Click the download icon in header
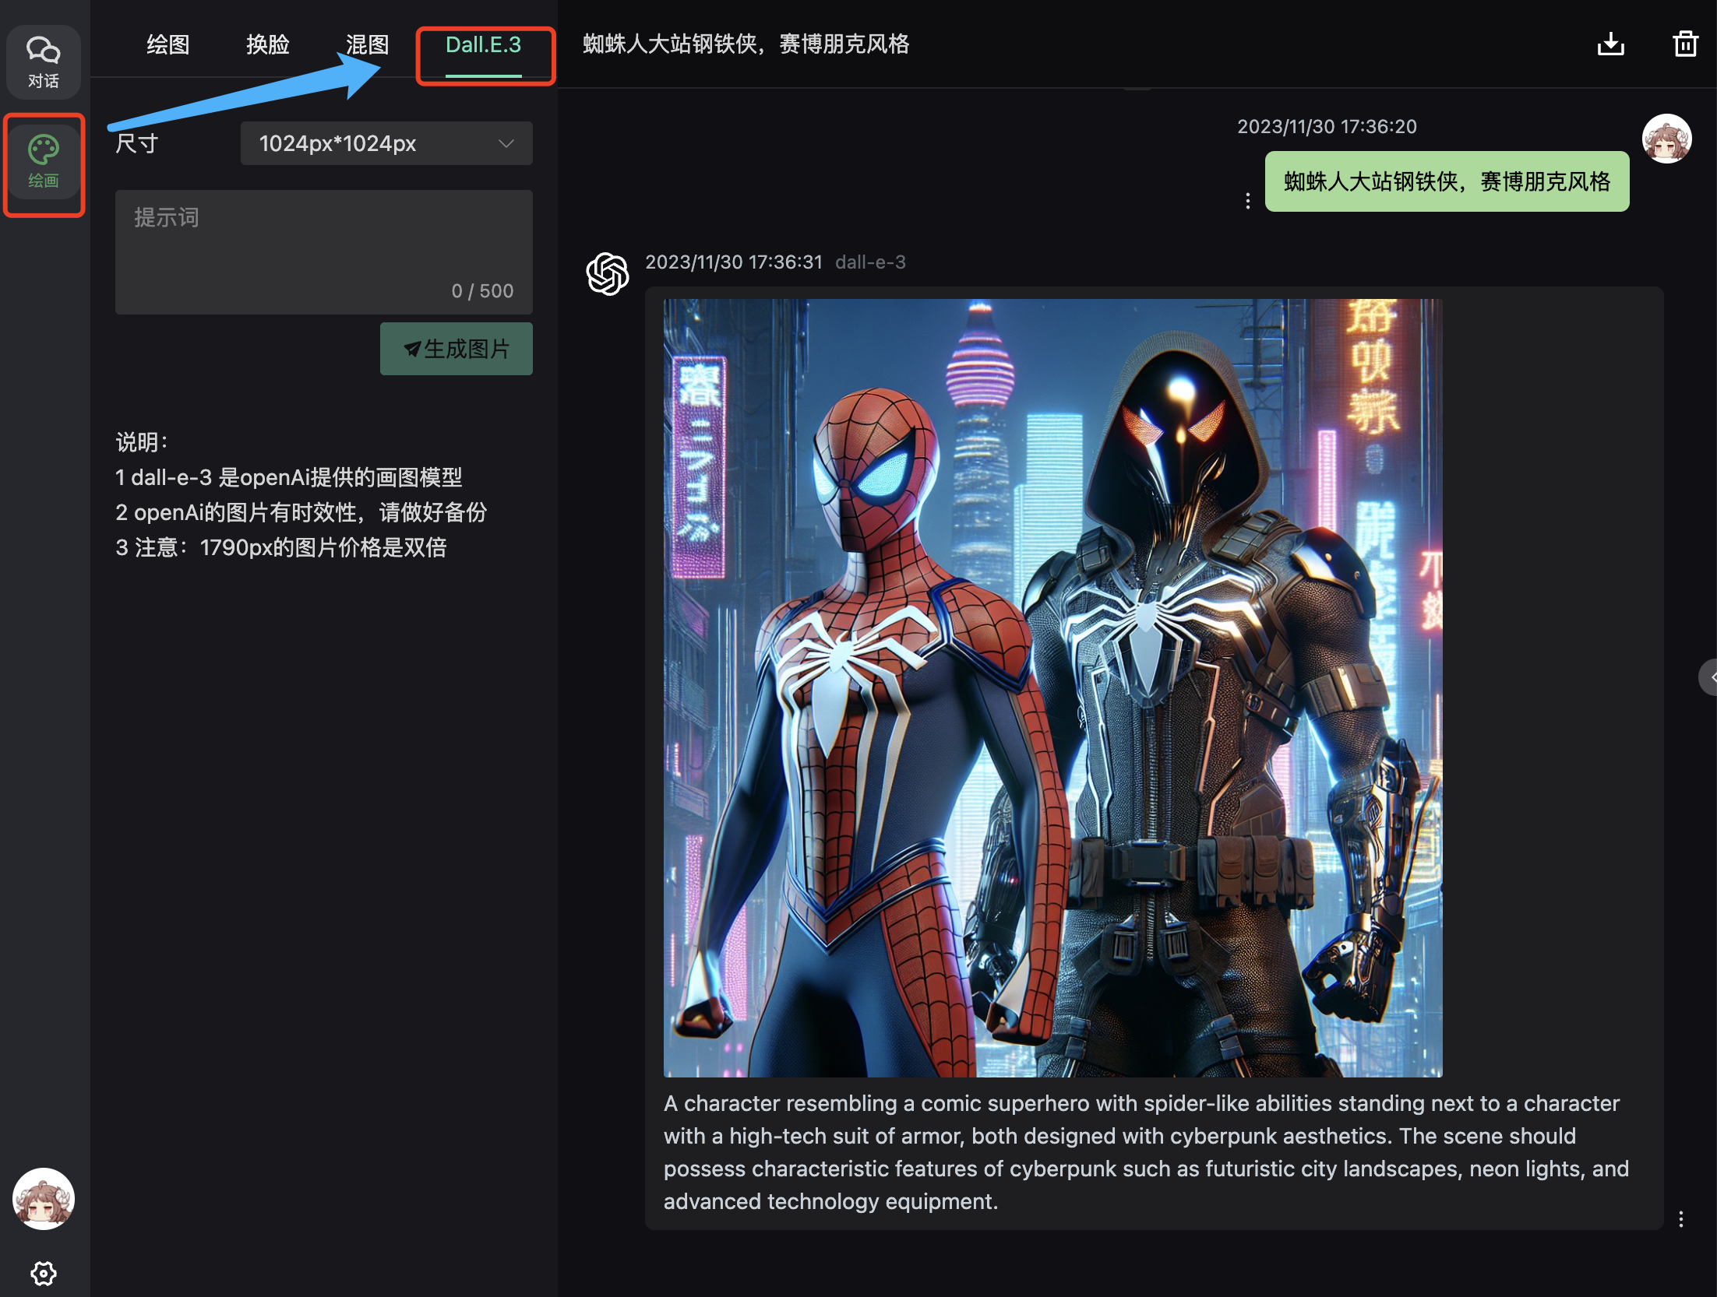This screenshot has height=1297, width=1717. (x=1610, y=44)
